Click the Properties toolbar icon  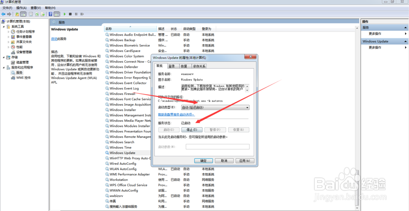[x=31, y=14]
